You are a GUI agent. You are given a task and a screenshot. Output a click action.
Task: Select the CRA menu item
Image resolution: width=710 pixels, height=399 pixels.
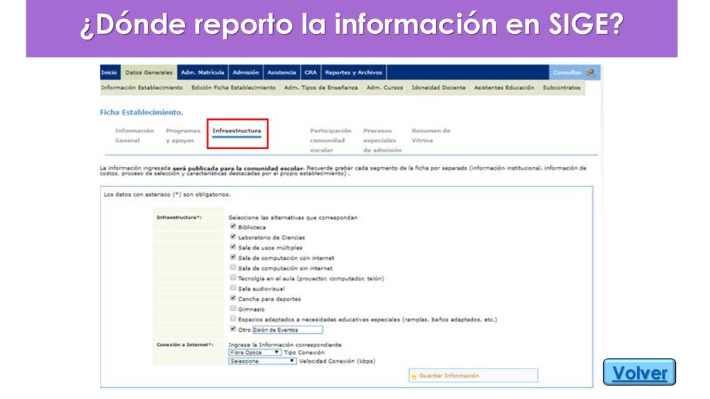point(311,72)
